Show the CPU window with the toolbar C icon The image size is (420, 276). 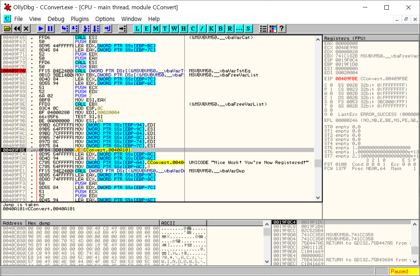coord(193,29)
